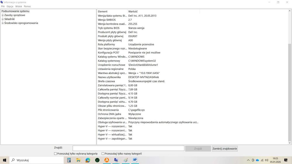Click the Zamknij znajdowanie button
Screen dimensions: 292x164
click(x=225, y=149)
